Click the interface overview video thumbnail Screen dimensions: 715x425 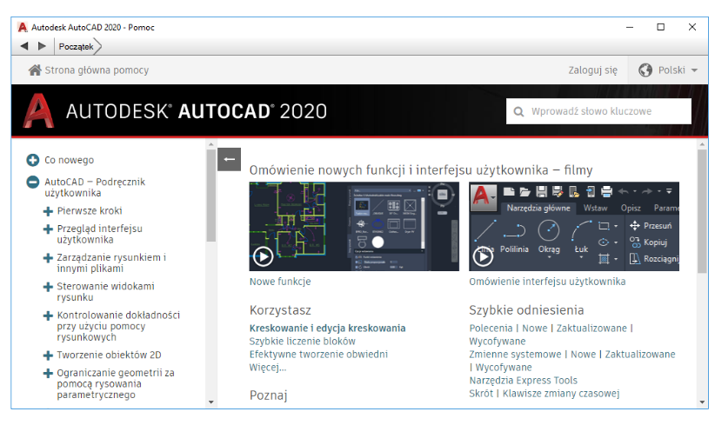point(573,226)
